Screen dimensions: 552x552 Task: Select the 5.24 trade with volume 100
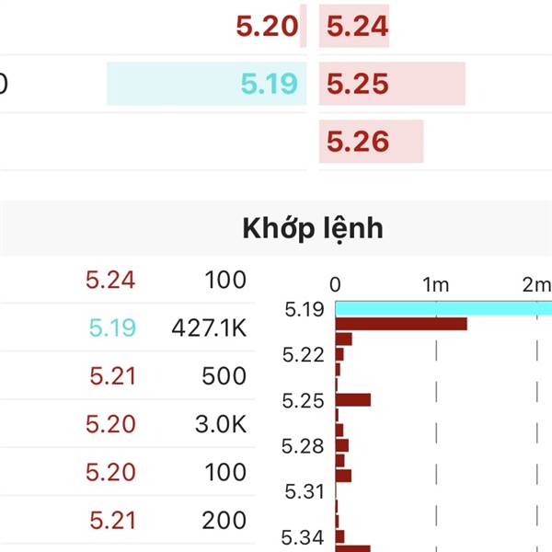click(x=166, y=280)
